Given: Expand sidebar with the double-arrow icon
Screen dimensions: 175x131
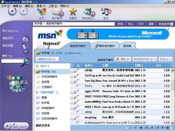Looking at the screenshot, I should [x=26, y=52].
